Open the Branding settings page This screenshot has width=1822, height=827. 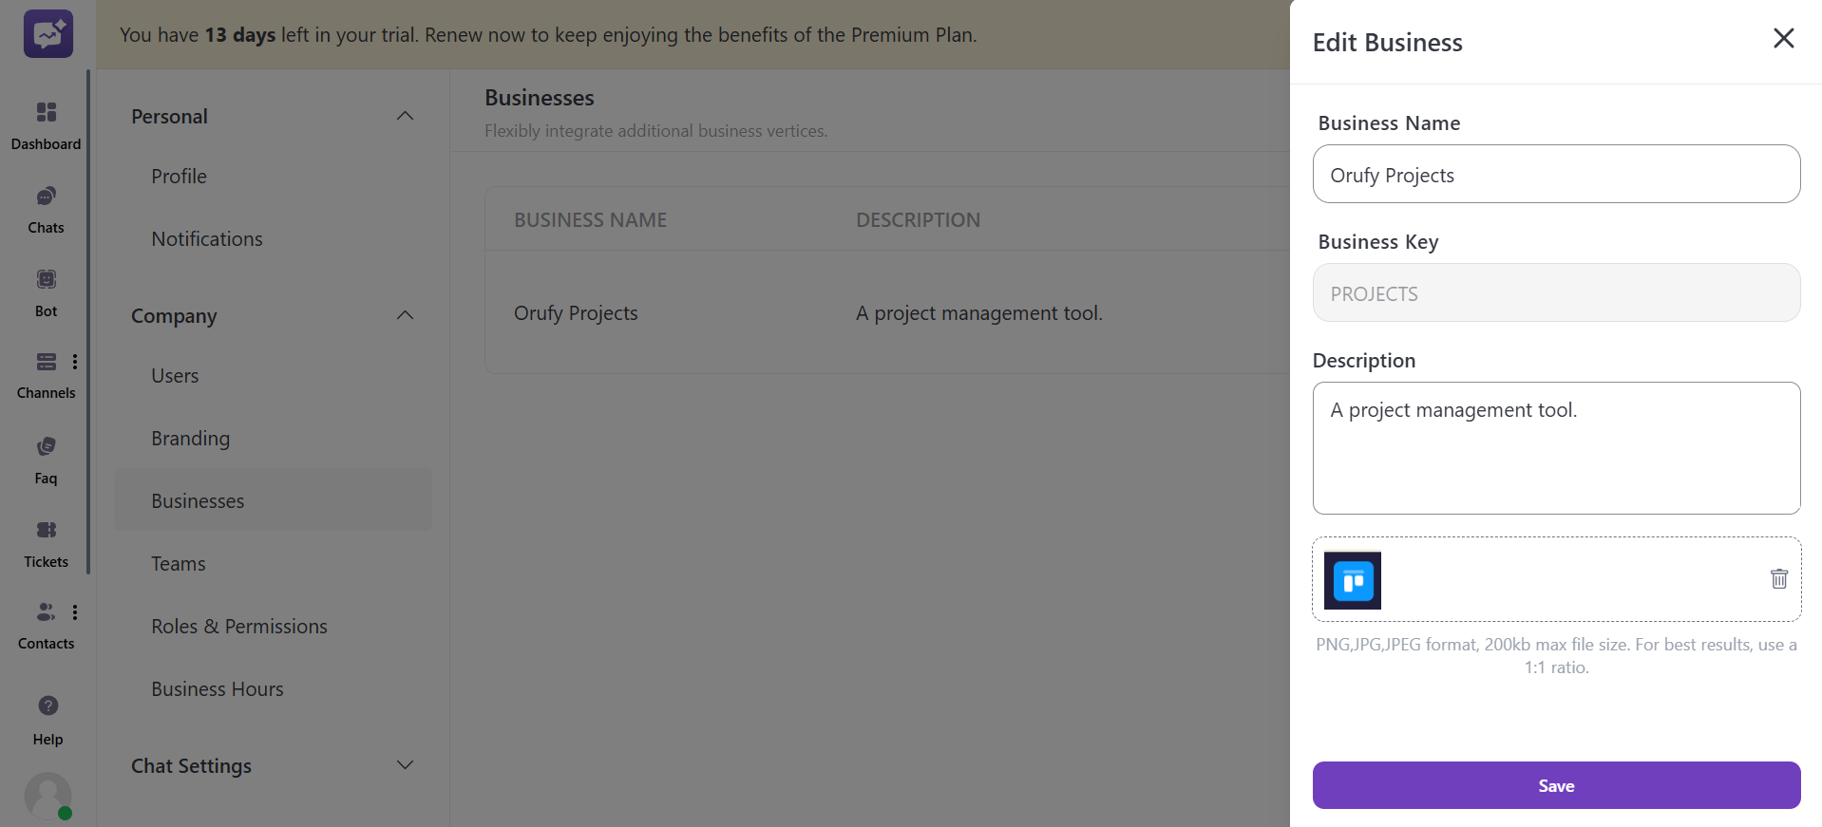tap(190, 439)
